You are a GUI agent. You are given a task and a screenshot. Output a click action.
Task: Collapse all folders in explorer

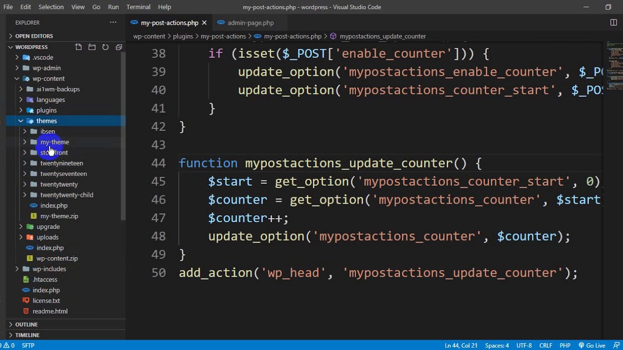tap(119, 47)
